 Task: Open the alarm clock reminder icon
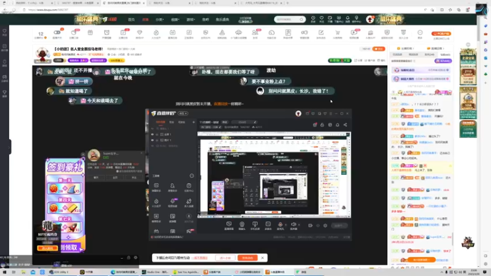pos(107,34)
